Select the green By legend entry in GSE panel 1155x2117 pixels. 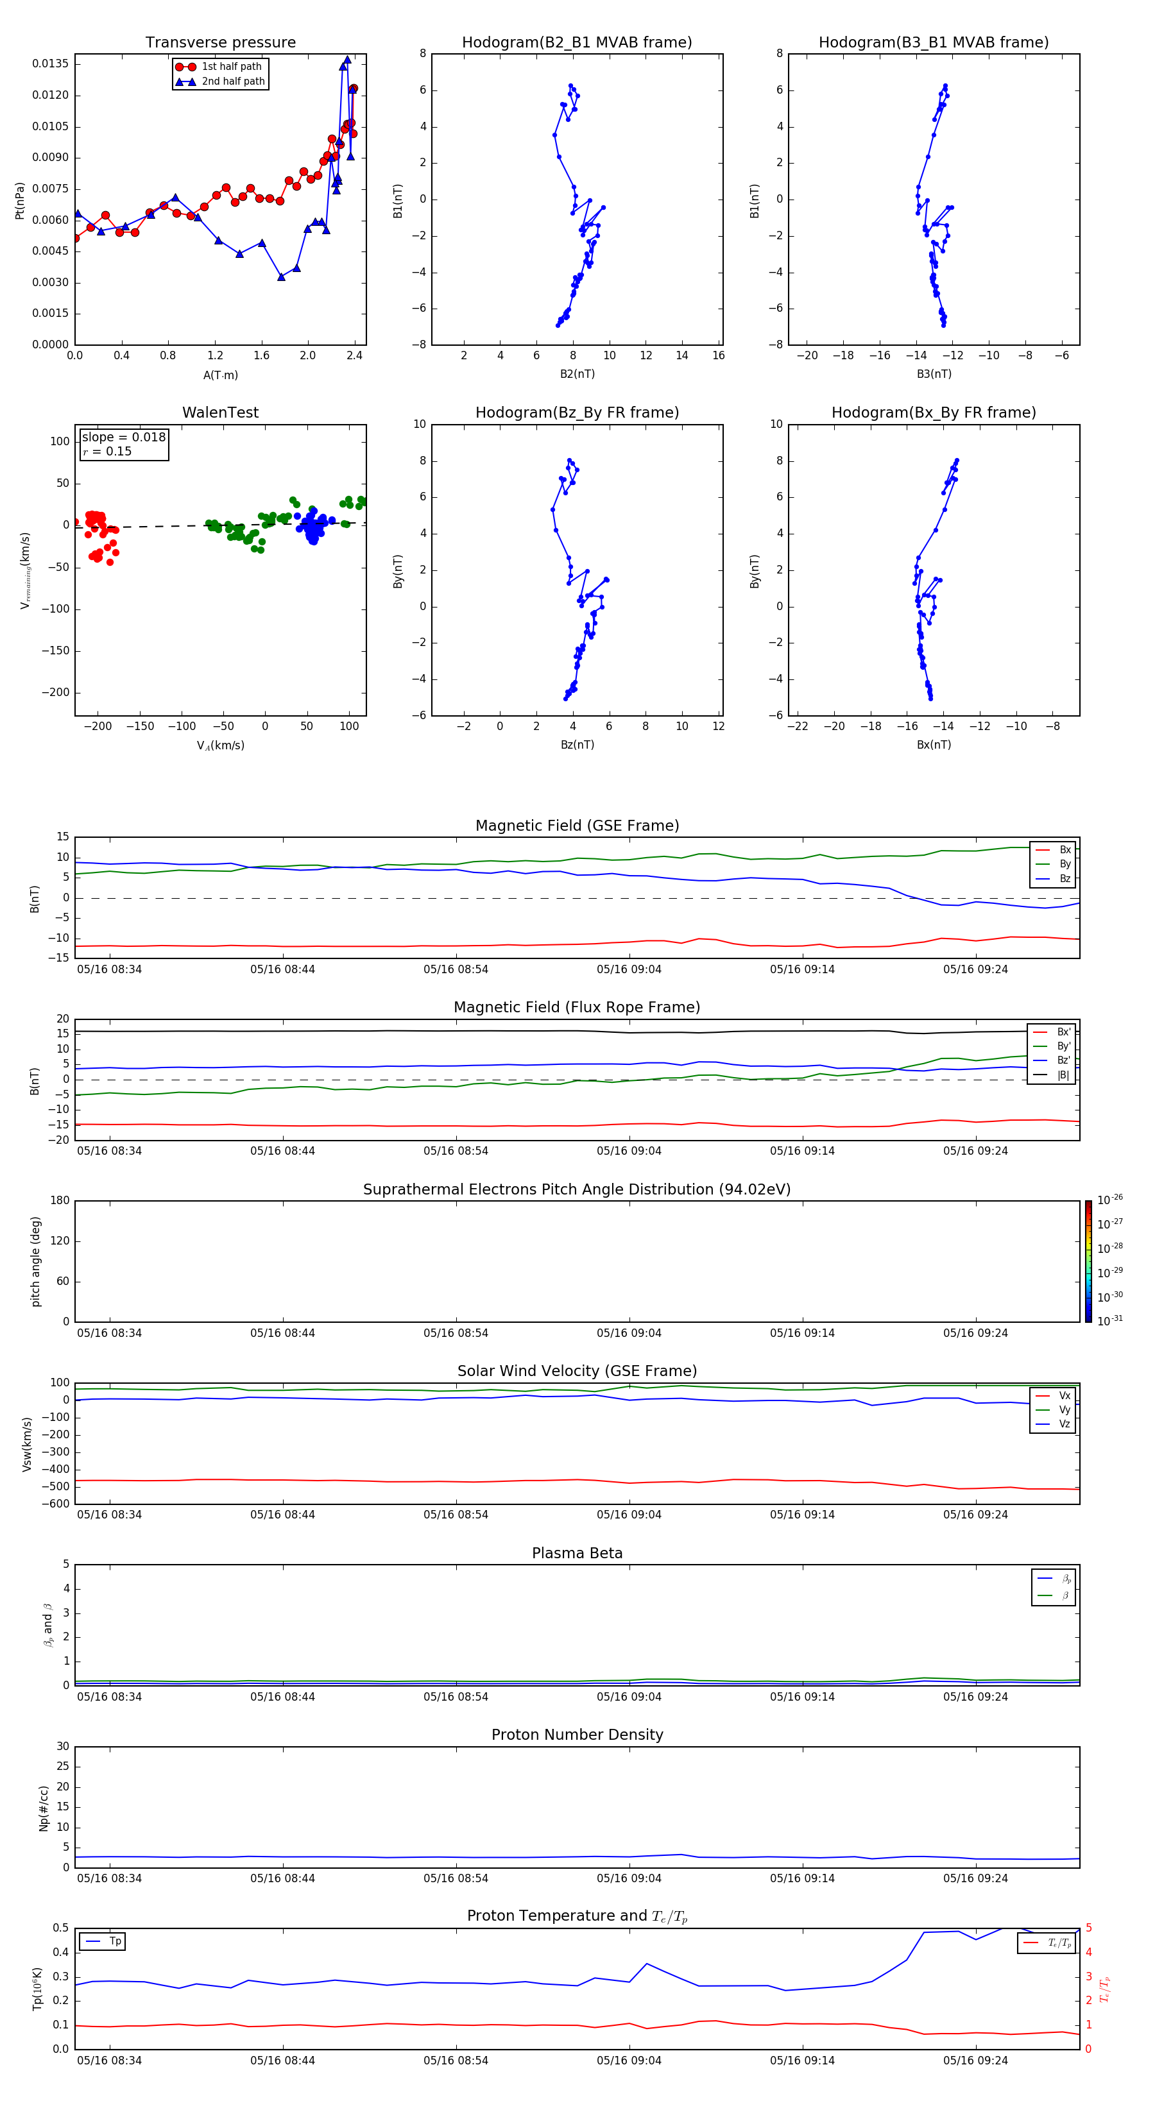coord(1053,863)
